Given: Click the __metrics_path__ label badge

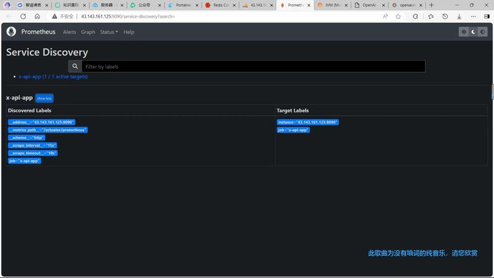Looking at the screenshot, I should point(48,130).
